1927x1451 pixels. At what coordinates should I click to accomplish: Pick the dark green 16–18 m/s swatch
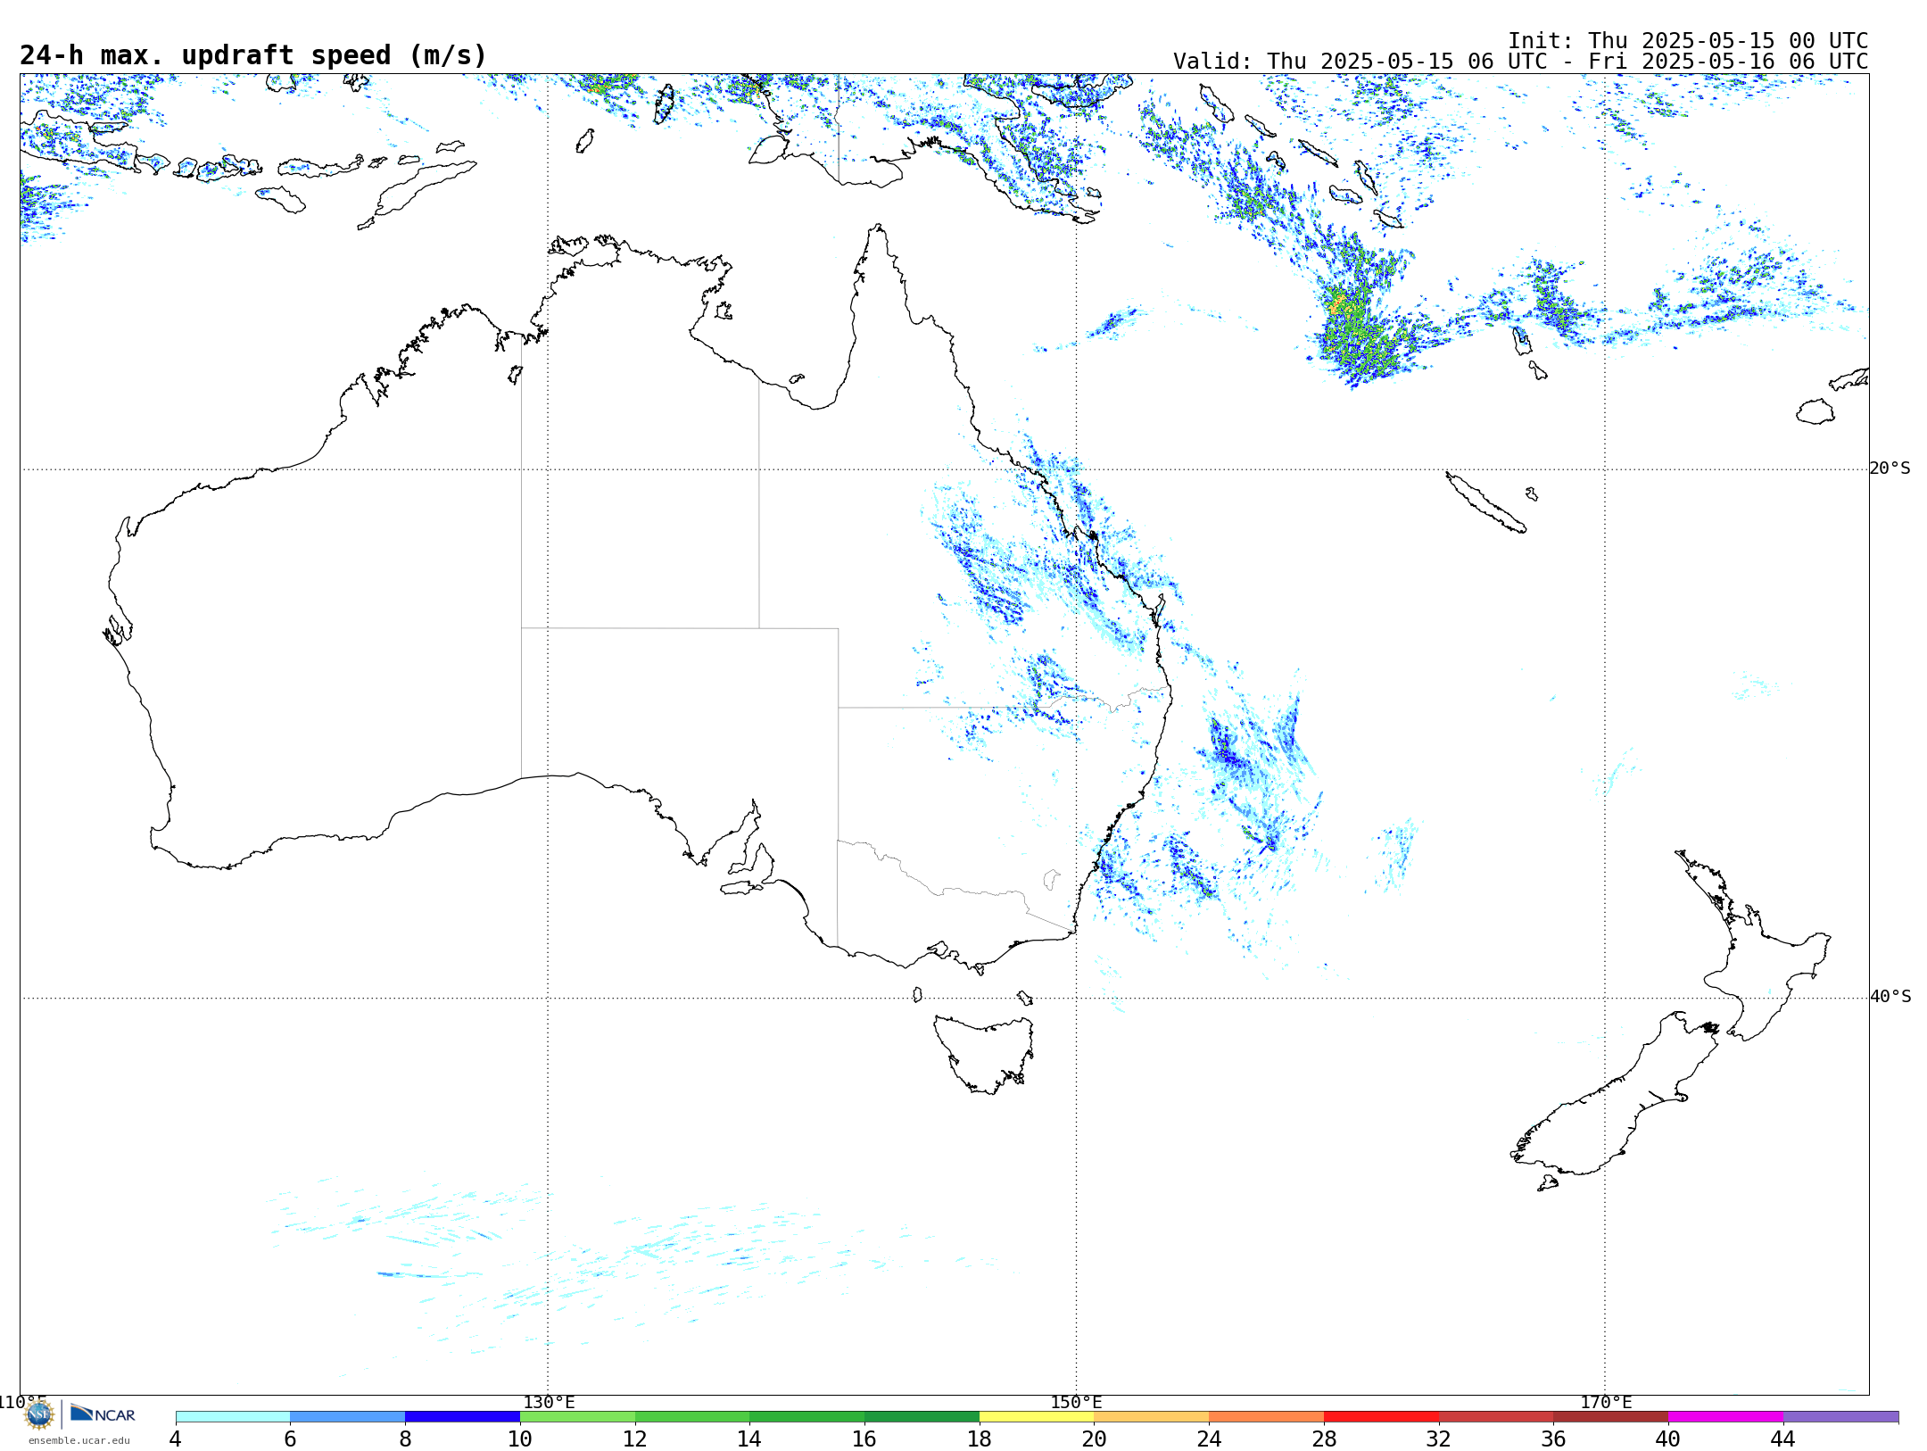point(922,1417)
